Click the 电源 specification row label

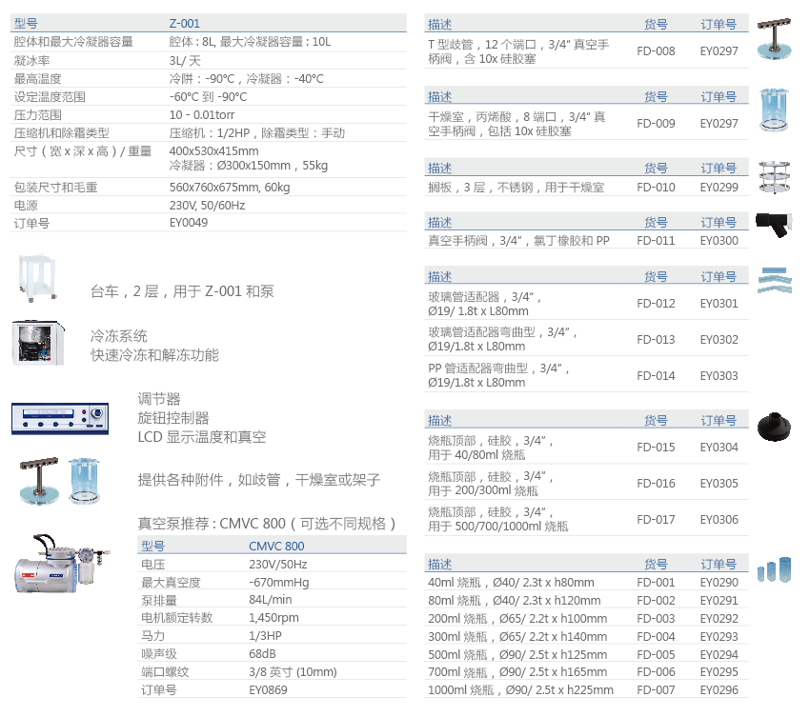point(27,205)
